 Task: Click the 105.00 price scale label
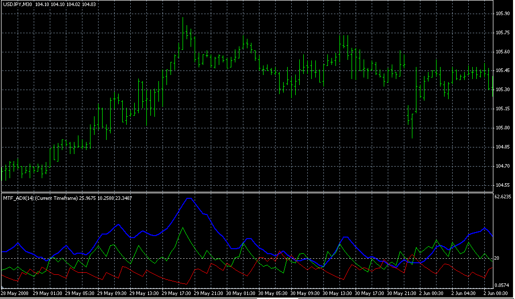point(502,128)
